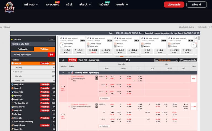This screenshot has width=212, height=131.
Task: Open the Lọc Tất cả tính năng dropdown
Action: tap(166, 60)
